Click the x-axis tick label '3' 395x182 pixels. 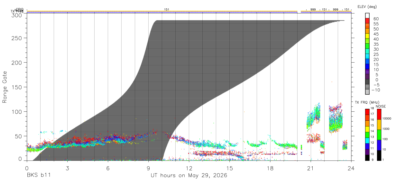tap(67, 168)
